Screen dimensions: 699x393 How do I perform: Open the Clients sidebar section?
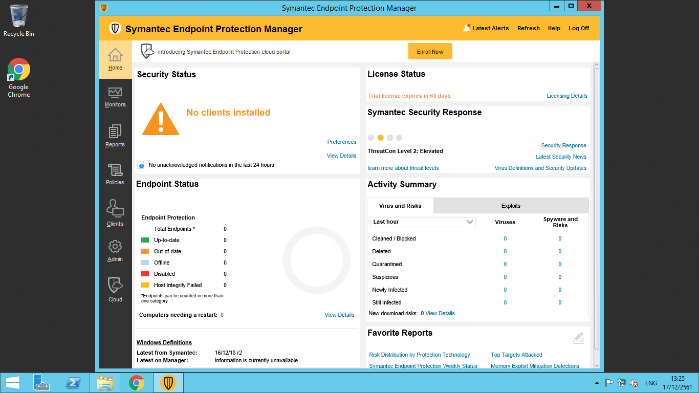(115, 212)
